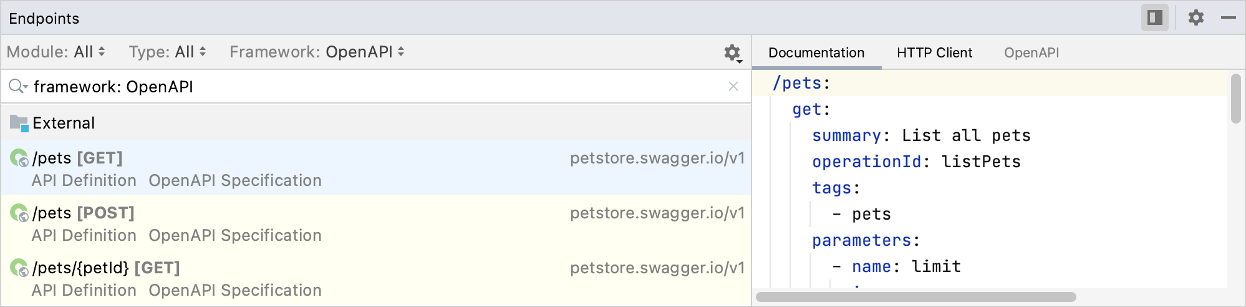Toggle the details panel layout icon

(x=1154, y=17)
